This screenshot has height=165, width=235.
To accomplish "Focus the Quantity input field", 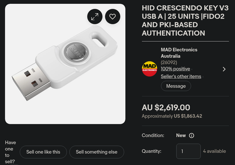I will click(x=189, y=151).
